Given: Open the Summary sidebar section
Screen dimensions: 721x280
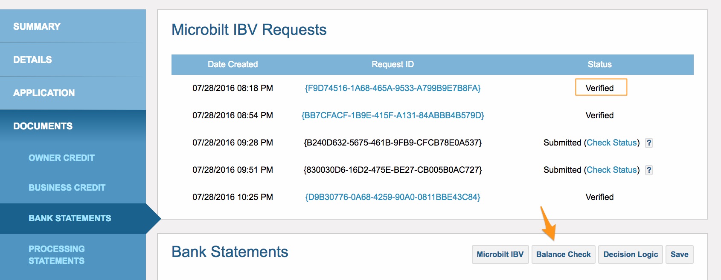Looking at the screenshot, I should tap(73, 26).
